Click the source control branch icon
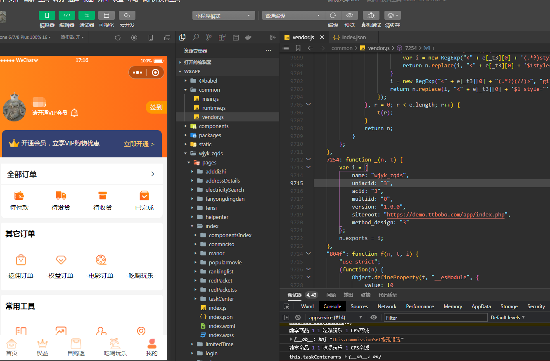550x361 pixels. pyautogui.click(x=209, y=37)
